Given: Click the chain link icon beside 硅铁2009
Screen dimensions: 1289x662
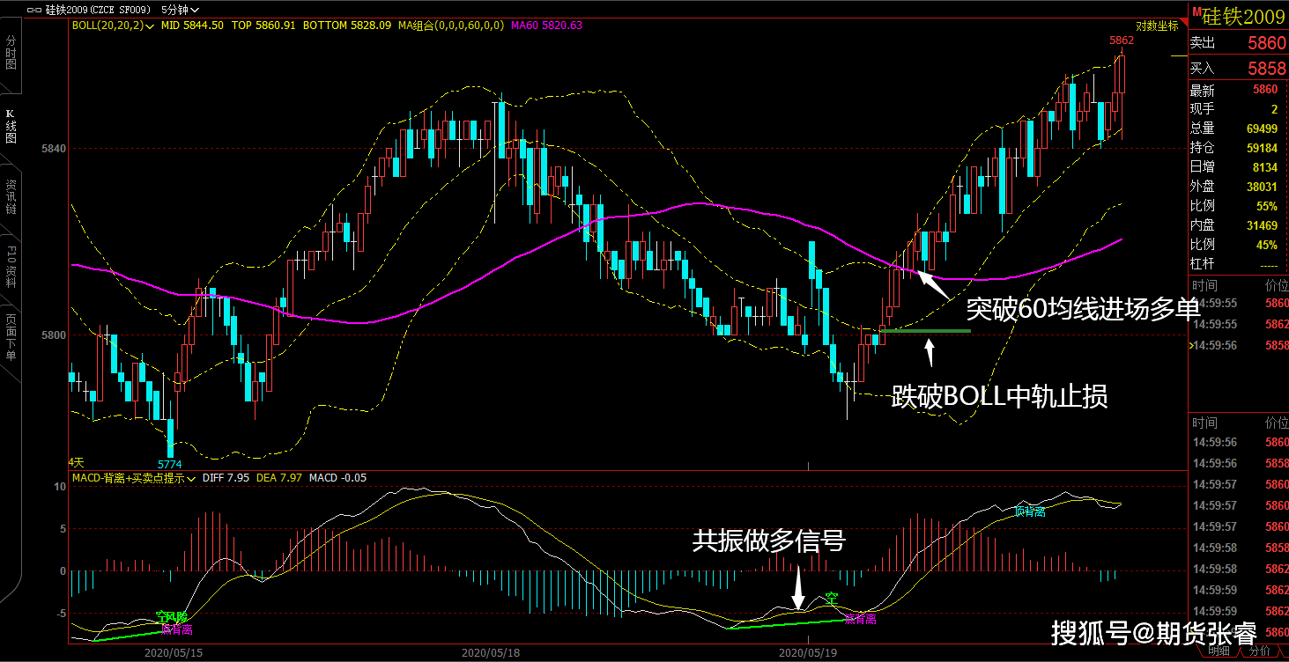Looking at the screenshot, I should tap(34, 9).
